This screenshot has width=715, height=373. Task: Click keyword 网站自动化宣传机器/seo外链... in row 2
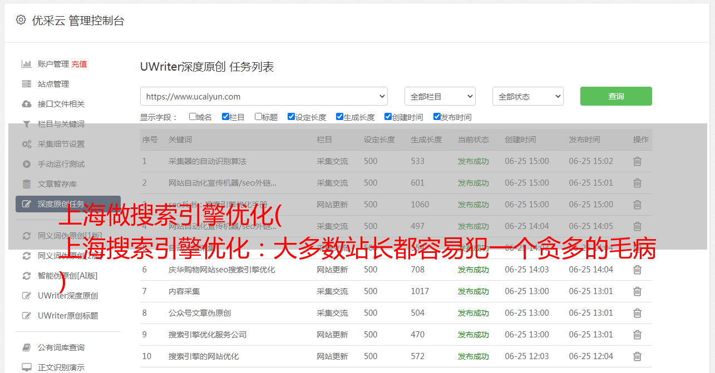tap(223, 183)
